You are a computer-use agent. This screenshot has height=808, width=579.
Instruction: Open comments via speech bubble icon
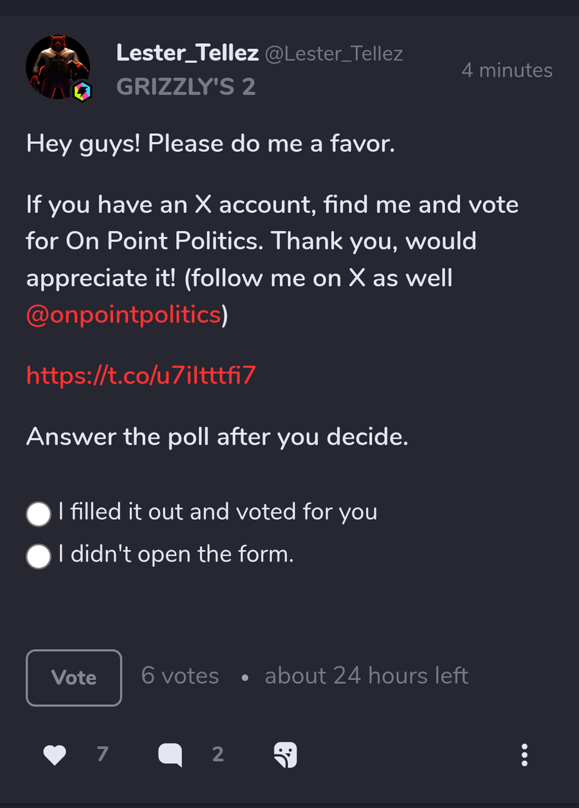pos(170,755)
